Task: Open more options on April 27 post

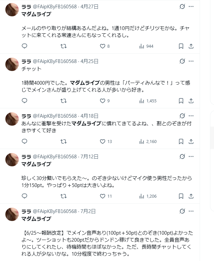Action: click(191, 6)
